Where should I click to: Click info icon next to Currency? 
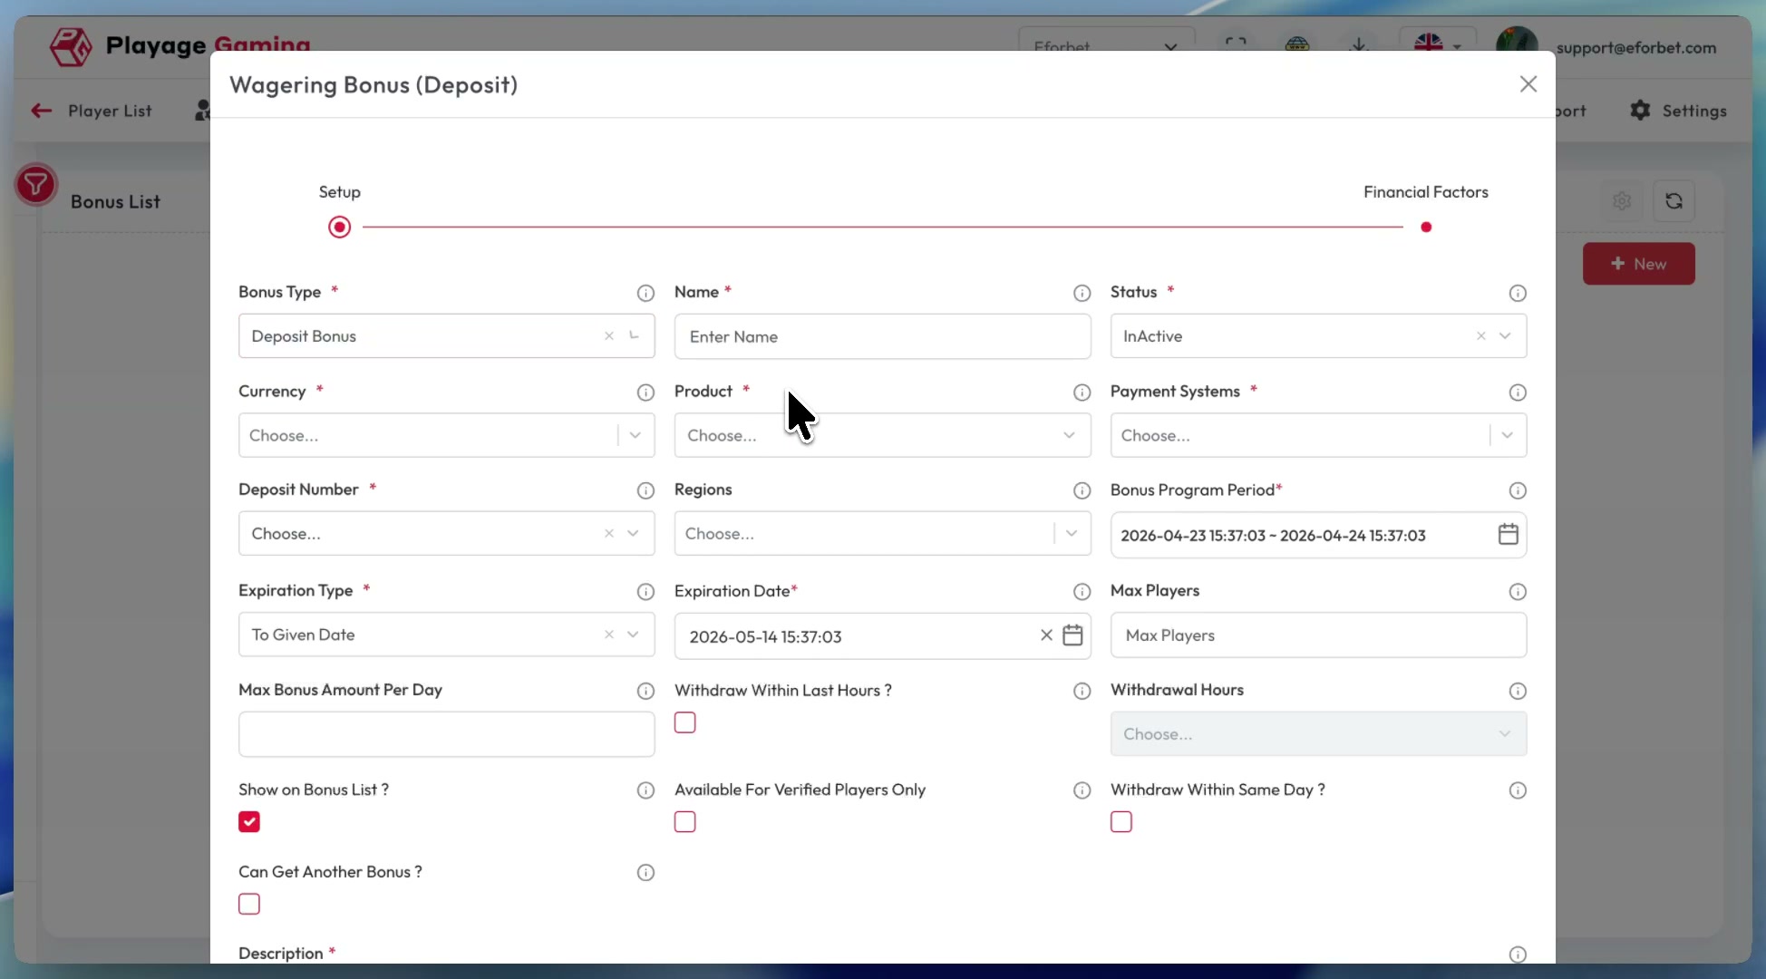point(645,393)
